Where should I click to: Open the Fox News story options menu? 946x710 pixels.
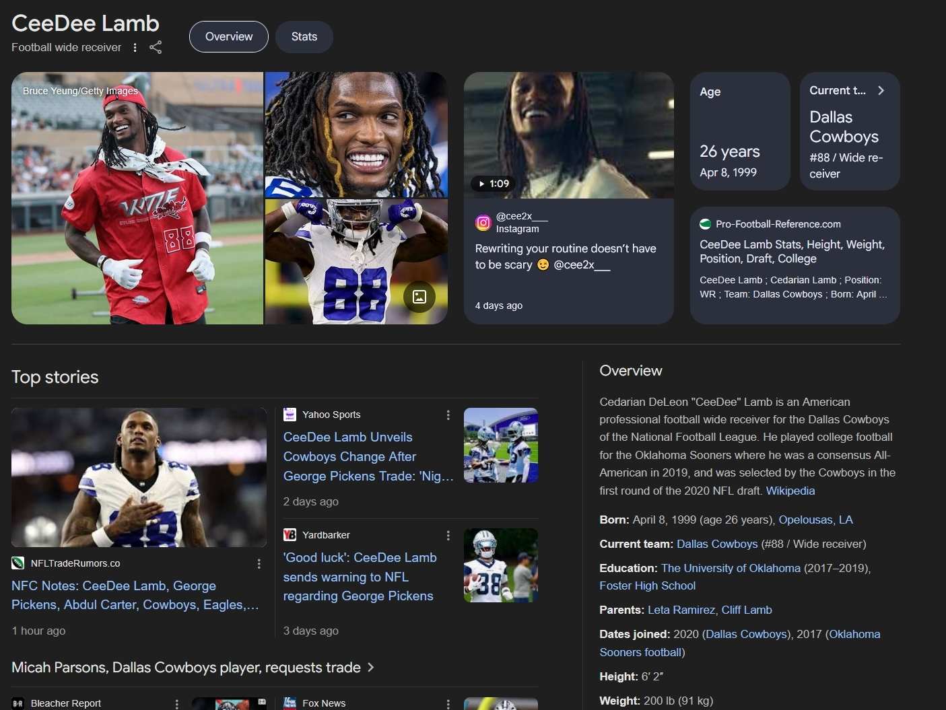point(448,703)
